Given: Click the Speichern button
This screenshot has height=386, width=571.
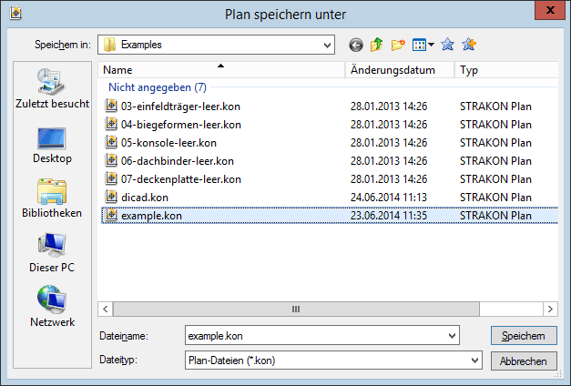Looking at the screenshot, I should 524,337.
